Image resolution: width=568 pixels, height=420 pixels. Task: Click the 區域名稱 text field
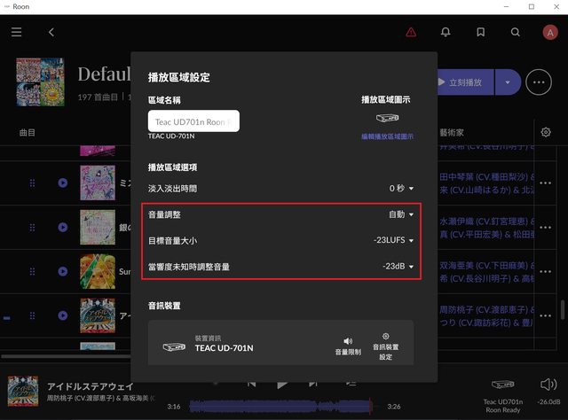193,121
